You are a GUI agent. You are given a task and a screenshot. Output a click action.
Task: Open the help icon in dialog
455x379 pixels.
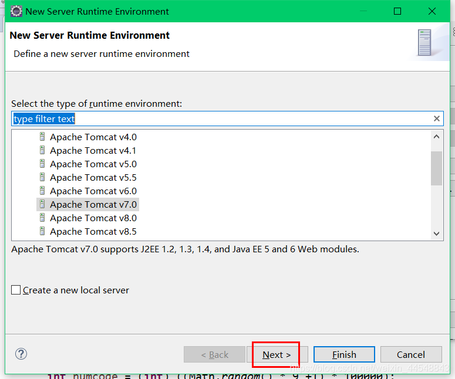coord(21,354)
